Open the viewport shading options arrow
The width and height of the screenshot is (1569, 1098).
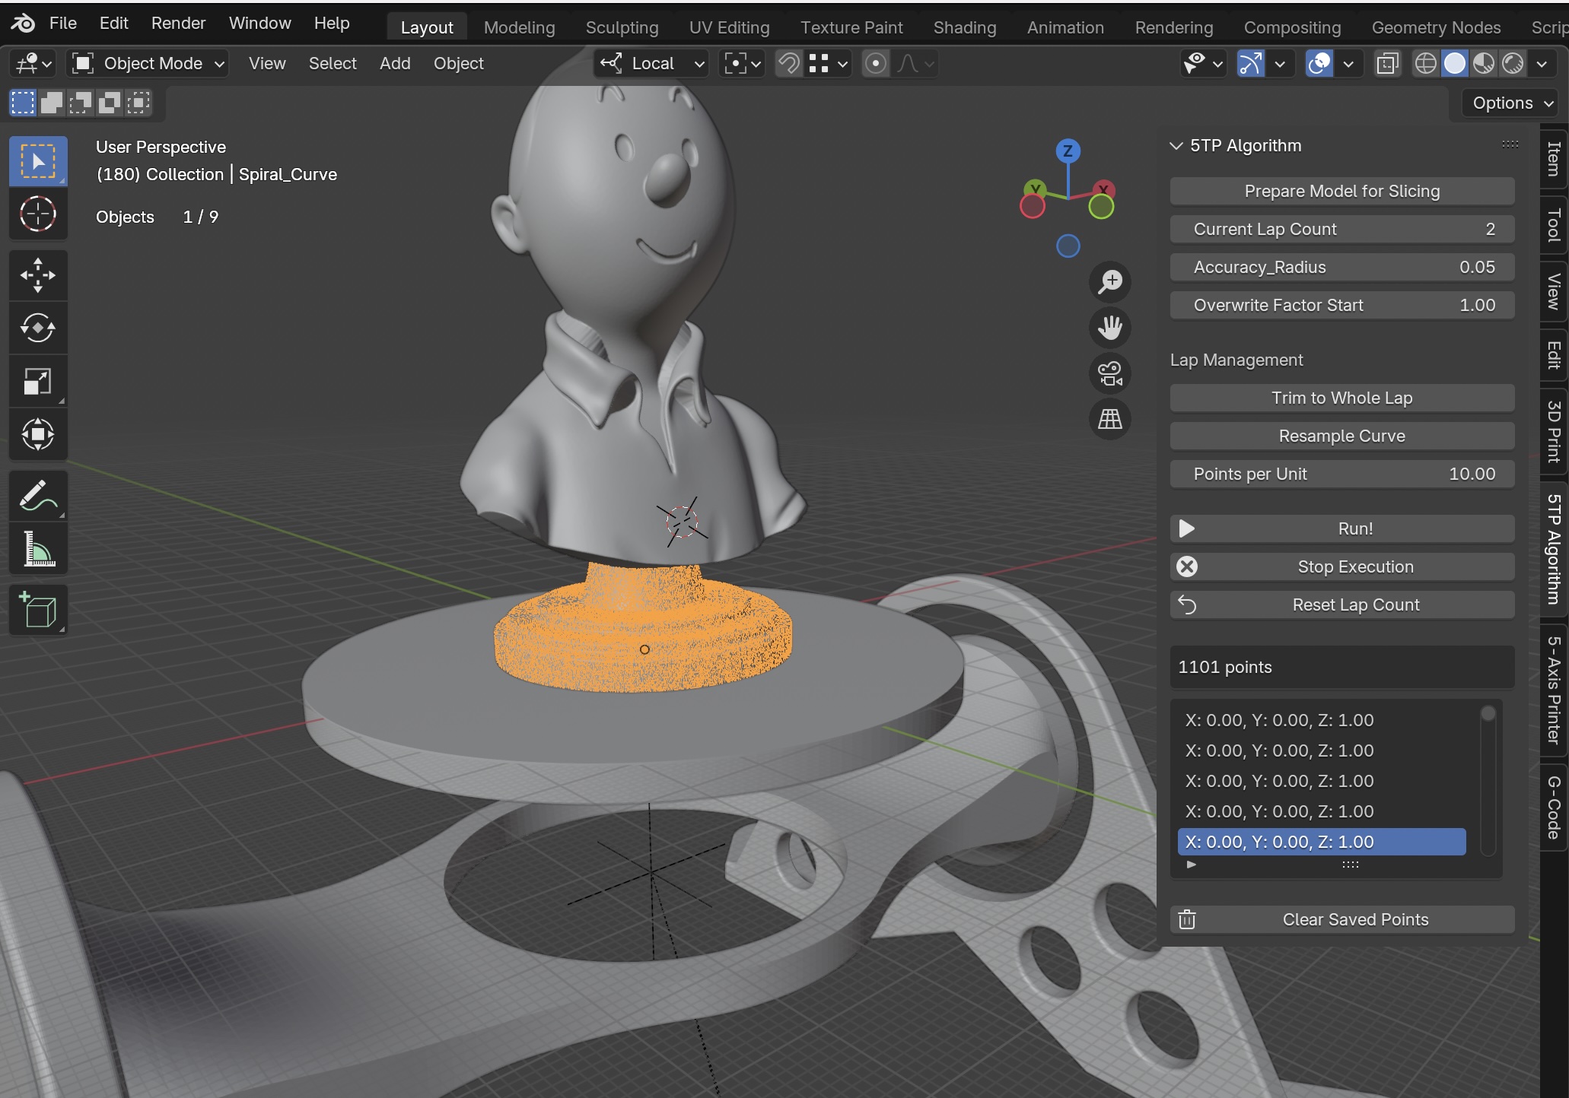1542,64
